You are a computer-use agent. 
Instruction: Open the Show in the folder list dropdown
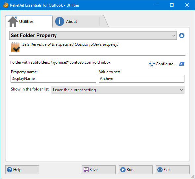pyautogui.click(x=118, y=90)
